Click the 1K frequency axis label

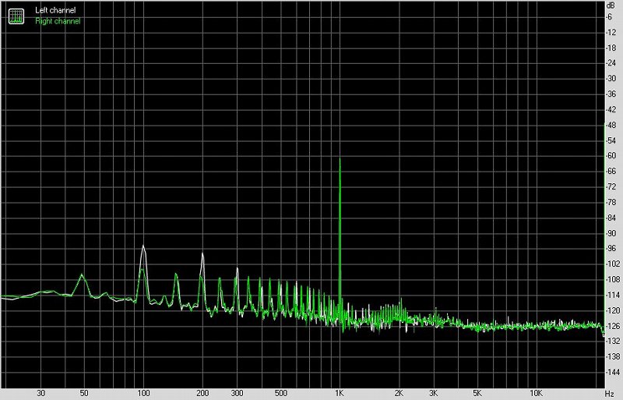[x=340, y=393]
